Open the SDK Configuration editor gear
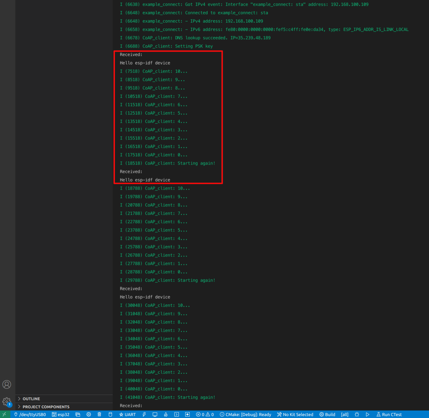 pos(89,414)
